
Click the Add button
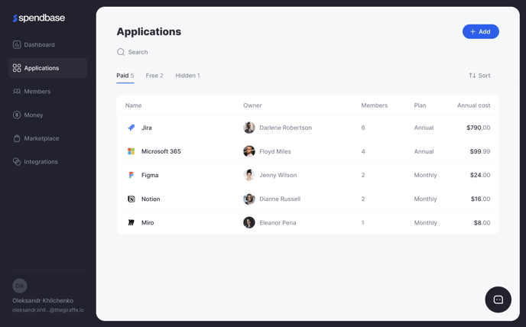(x=481, y=31)
